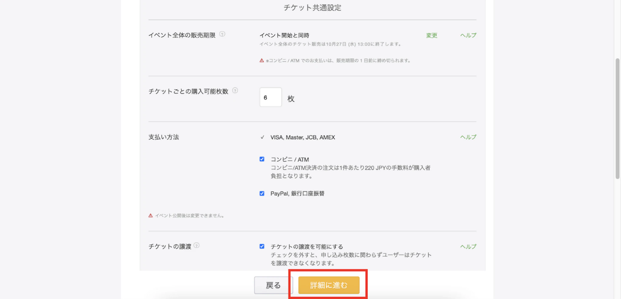Click help icon beside チケットごとの購入可能枚数
Screen dimensions: 621x299
tap(235, 91)
